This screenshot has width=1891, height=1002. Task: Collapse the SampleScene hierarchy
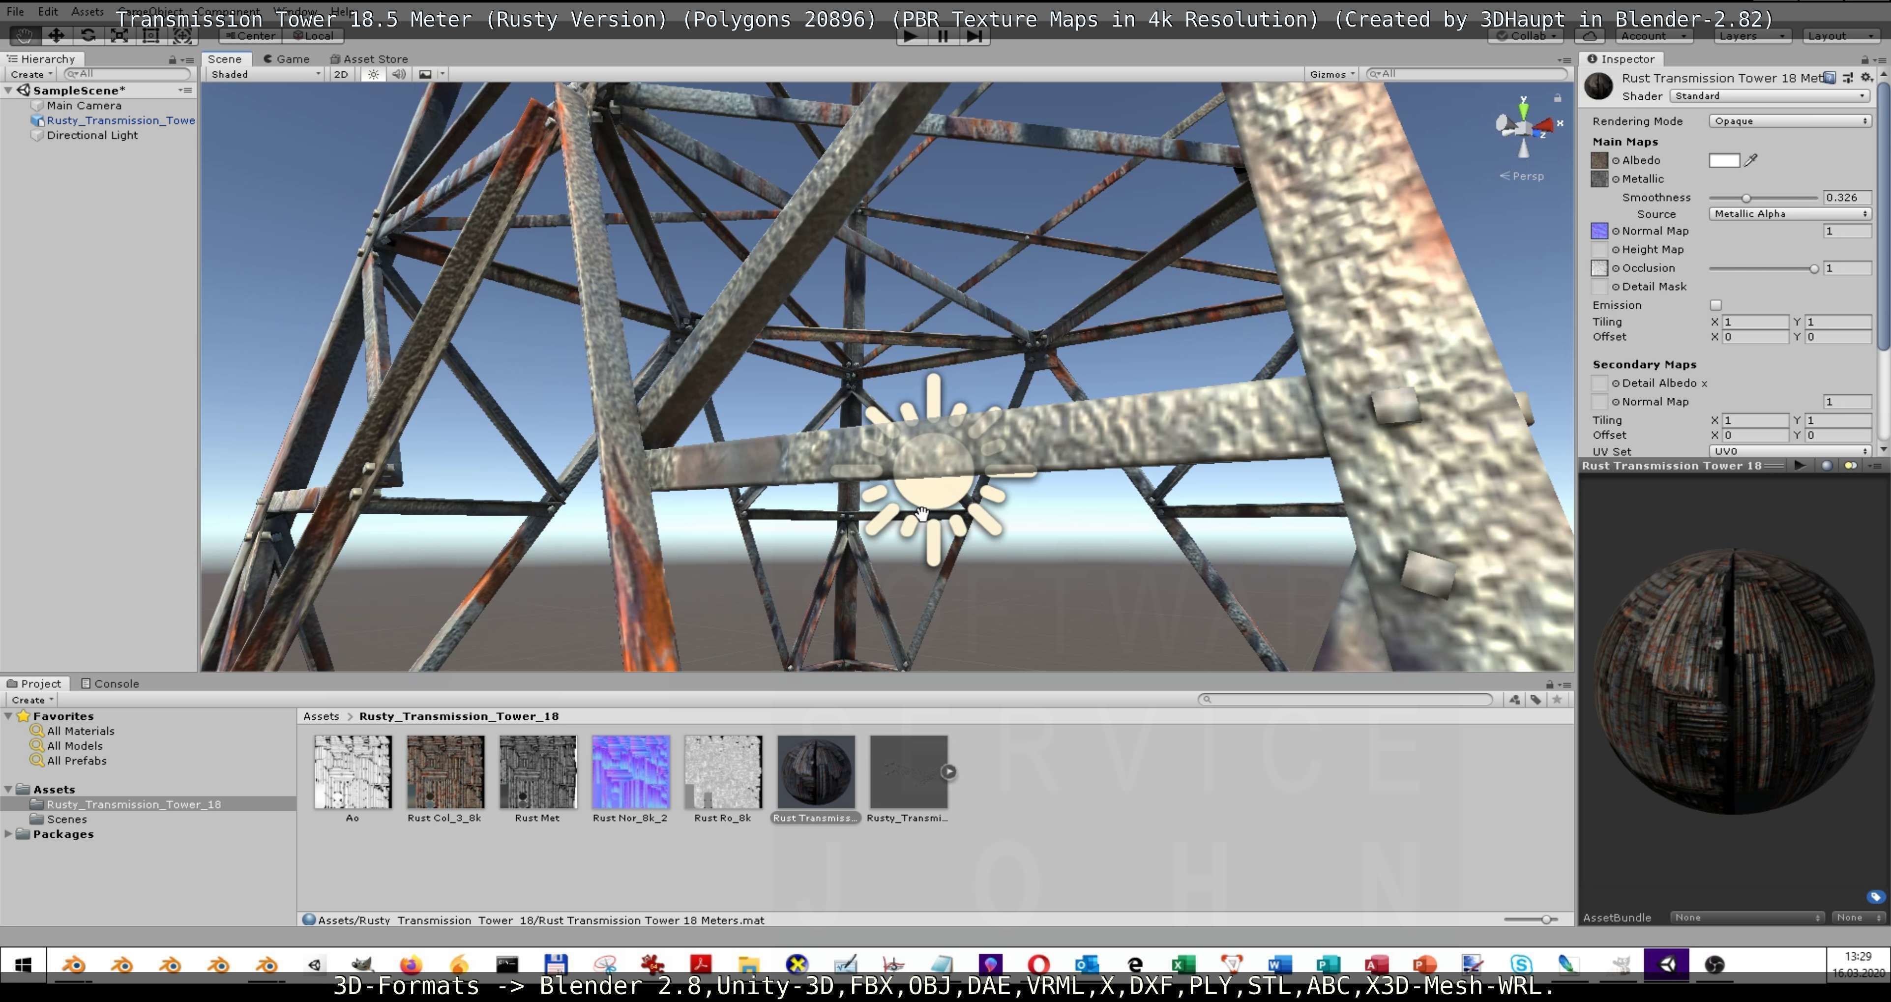[8, 90]
